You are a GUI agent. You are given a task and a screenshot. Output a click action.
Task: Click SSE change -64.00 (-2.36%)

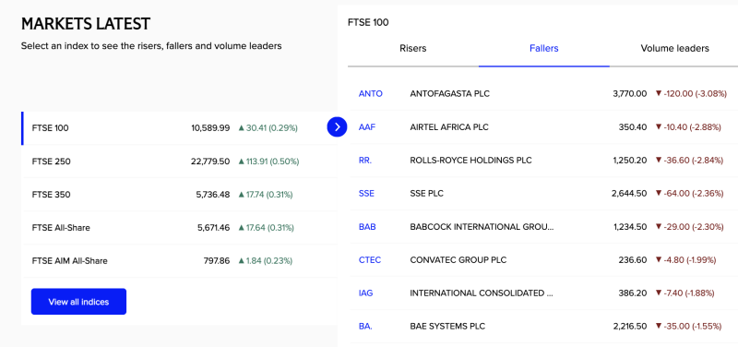point(689,194)
